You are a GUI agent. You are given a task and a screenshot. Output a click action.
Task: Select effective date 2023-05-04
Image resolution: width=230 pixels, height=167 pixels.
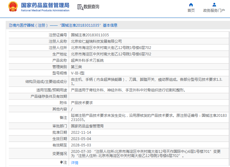coord(81,139)
